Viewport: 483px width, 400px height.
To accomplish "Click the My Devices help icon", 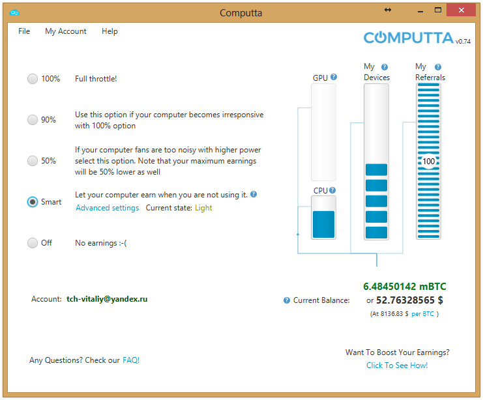I will click(385, 67).
